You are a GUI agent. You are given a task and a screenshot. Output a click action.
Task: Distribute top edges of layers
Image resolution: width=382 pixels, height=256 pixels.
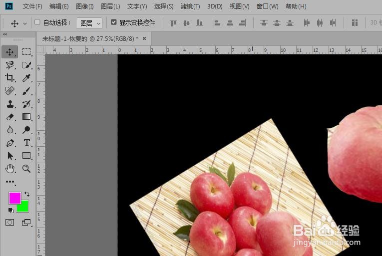(x=264, y=23)
